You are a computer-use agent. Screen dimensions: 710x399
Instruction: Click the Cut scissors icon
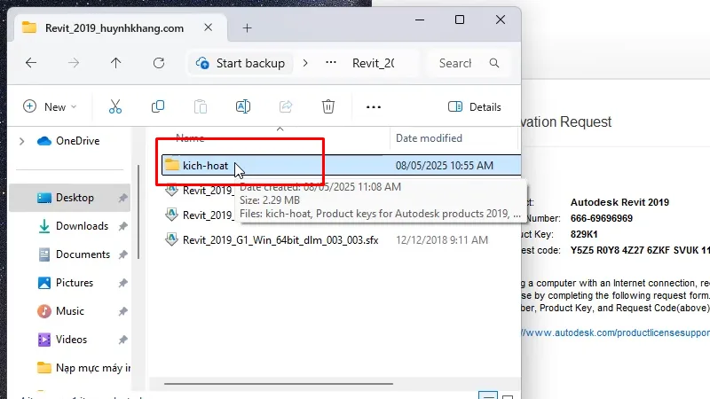pyautogui.click(x=114, y=106)
